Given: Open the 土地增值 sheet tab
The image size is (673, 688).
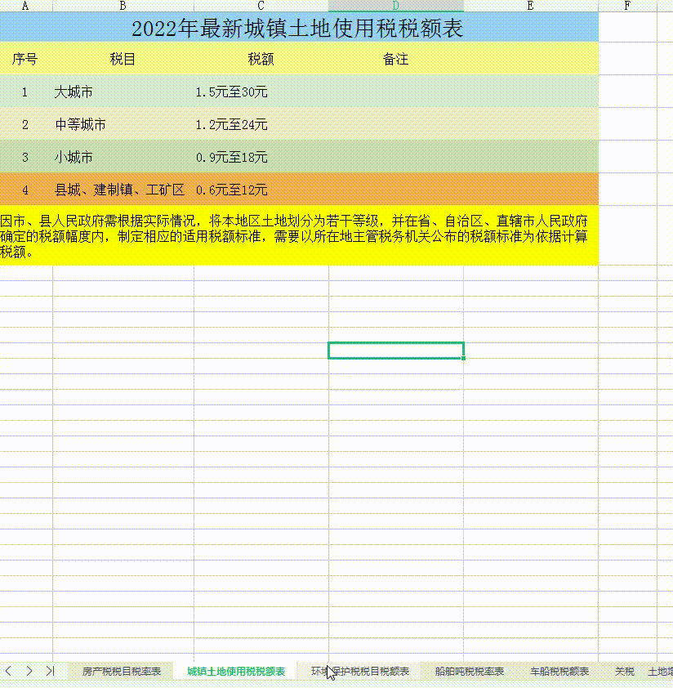Looking at the screenshot, I should click(660, 669).
